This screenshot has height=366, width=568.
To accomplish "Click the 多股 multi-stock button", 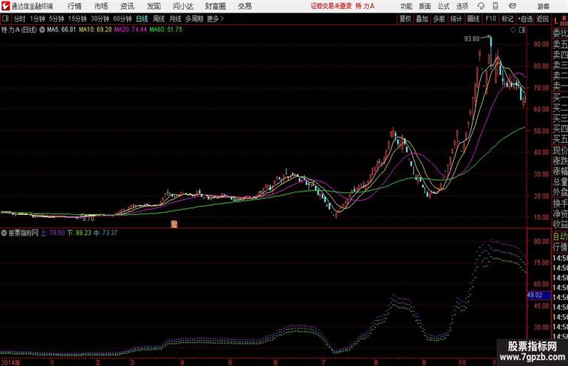I will pos(439,19).
